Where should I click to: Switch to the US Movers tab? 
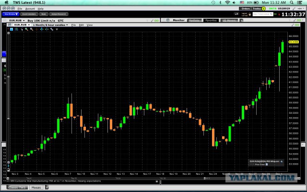tap(229, 20)
